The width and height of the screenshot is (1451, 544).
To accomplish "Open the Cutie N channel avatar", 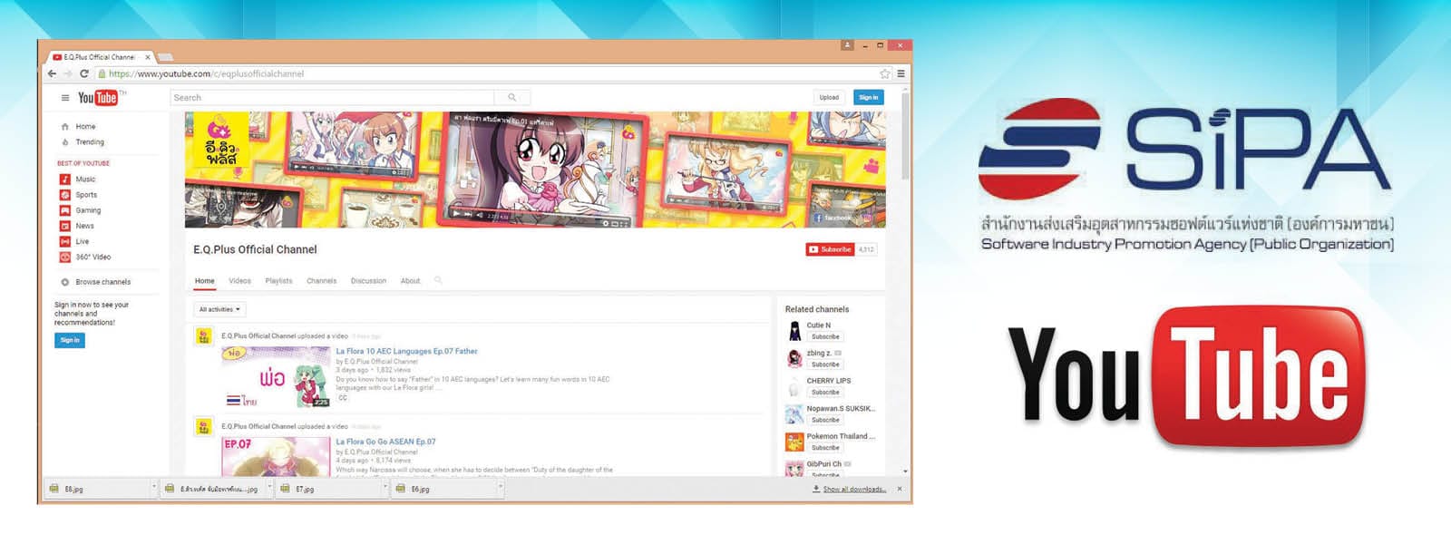I will tap(794, 331).
